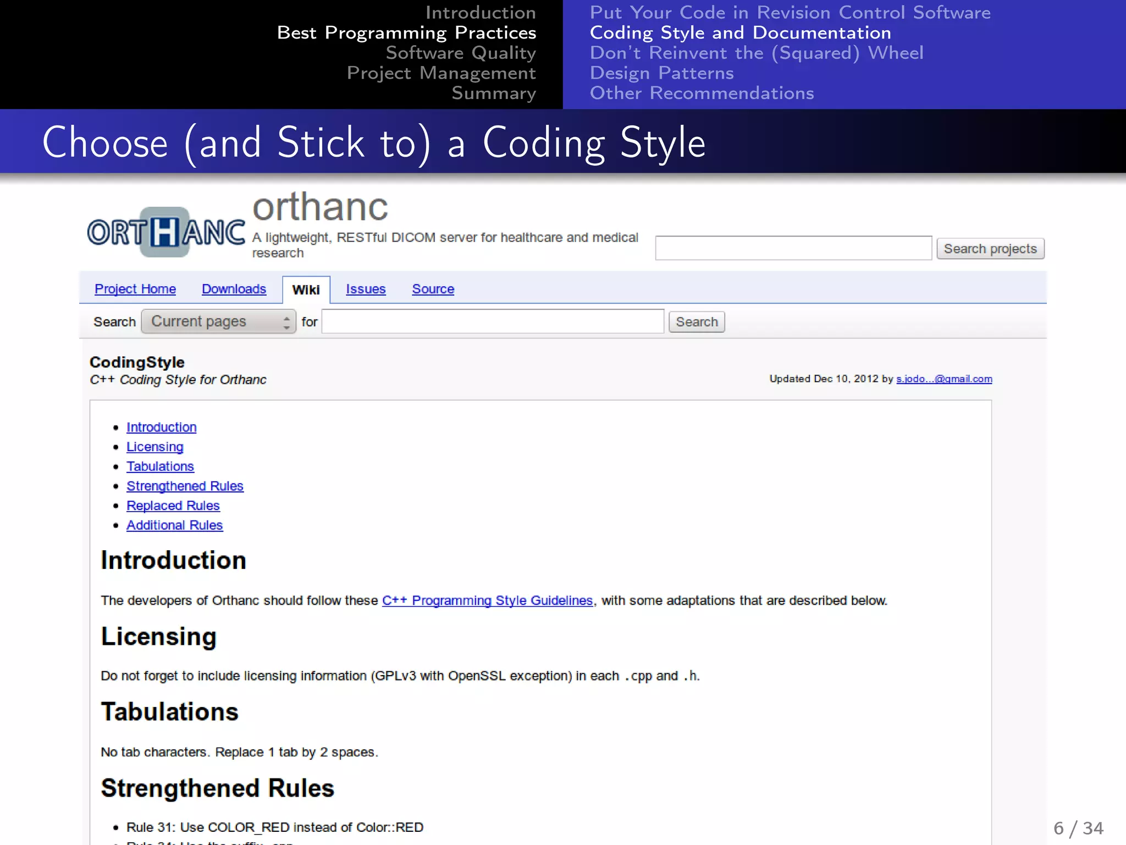Go to Project Management section in header

pyautogui.click(x=441, y=73)
